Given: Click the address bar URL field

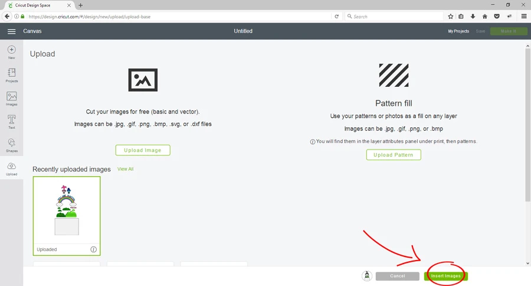Looking at the screenshot, I should [179, 17].
